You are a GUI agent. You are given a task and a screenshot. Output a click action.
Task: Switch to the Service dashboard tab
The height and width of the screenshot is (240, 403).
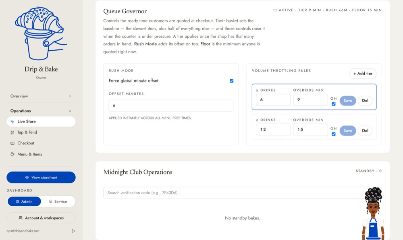coord(58,201)
